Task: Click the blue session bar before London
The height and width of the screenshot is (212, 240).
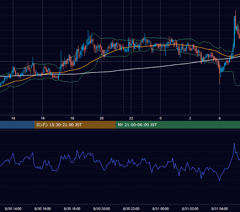Action: [17, 125]
